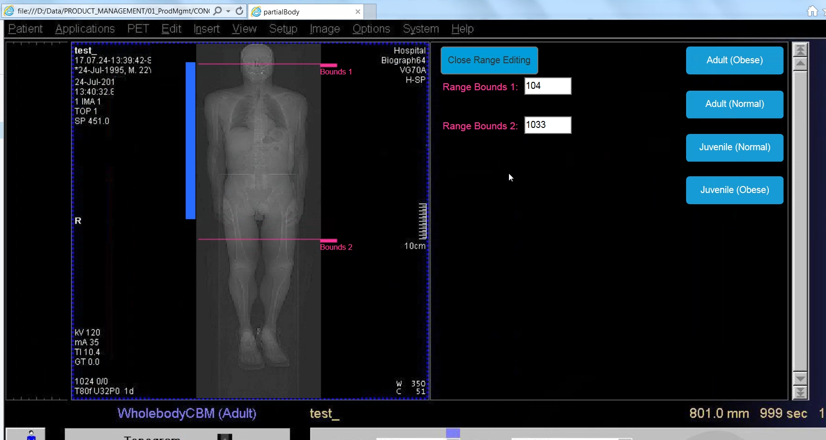The image size is (826, 440).
Task: Click the Bounds 1 pink handle marker
Action: 329,65
